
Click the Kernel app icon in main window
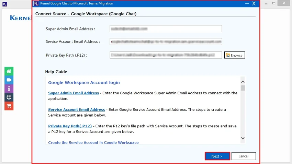pos(5,4)
